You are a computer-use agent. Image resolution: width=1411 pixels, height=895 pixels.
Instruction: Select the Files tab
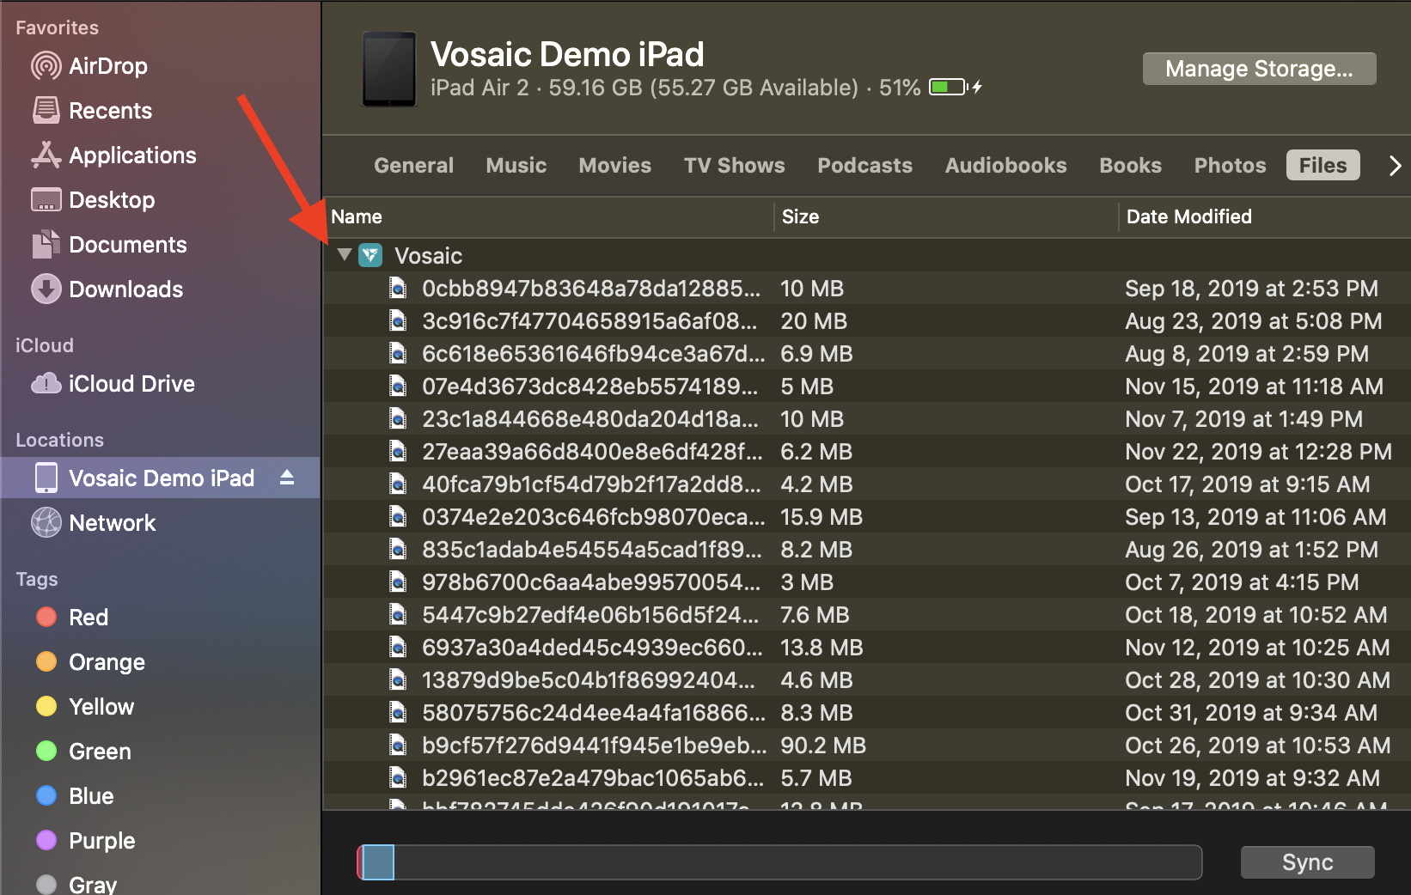1322,165
